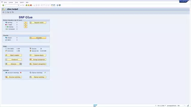Open the License menu
191x107 pixels.
point(11,2)
